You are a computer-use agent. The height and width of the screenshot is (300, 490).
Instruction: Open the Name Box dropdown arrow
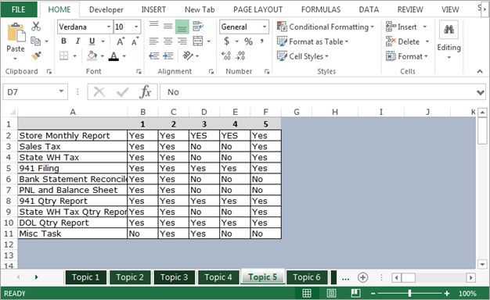tap(61, 91)
